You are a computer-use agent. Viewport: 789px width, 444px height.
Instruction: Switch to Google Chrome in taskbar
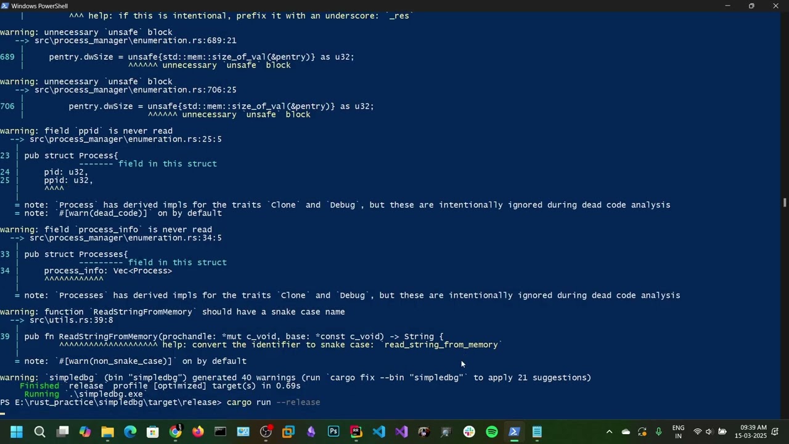coord(176,432)
